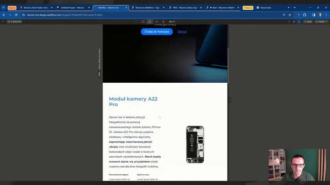330x185 pixels.
Task: Toggle the Chrome side panel icon
Action: pos(314,15)
